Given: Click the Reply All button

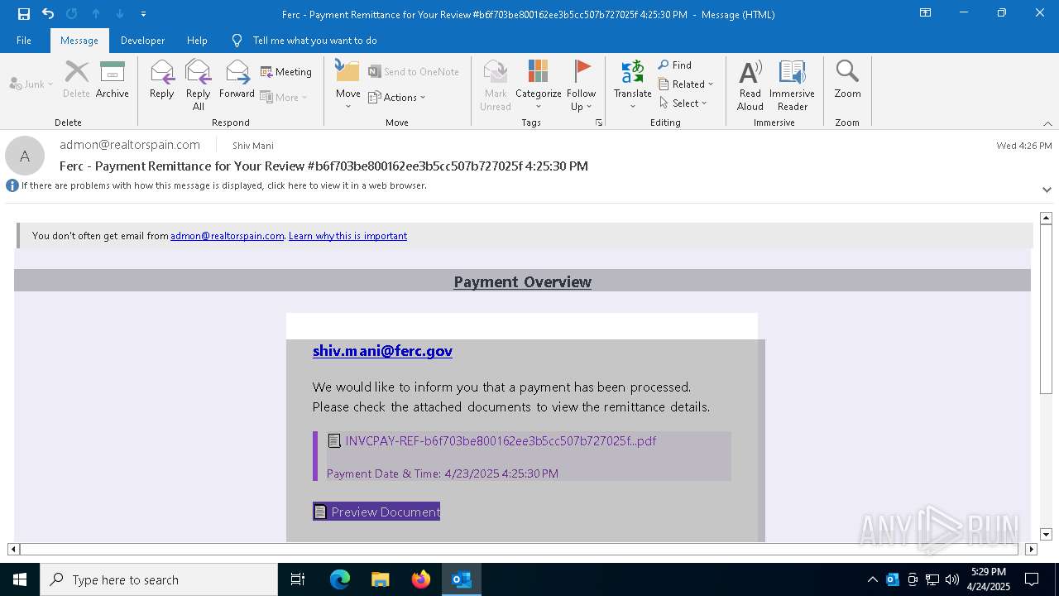Looking at the screenshot, I should pos(199,84).
